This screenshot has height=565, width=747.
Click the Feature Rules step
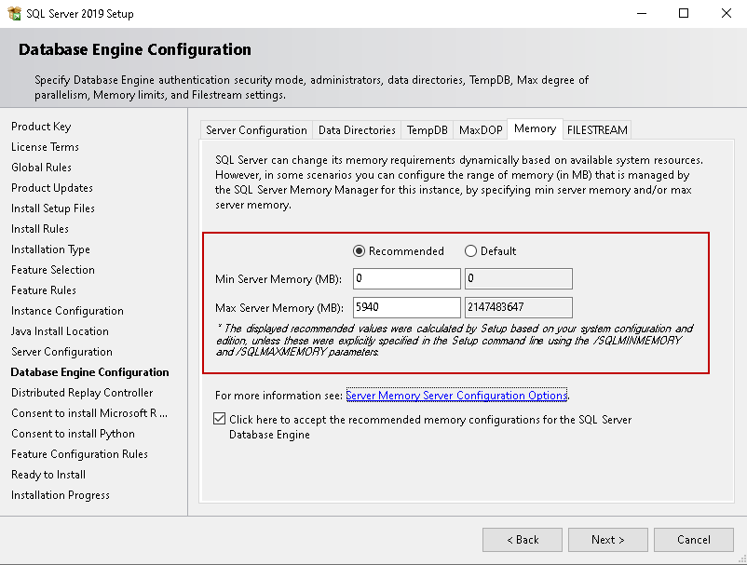(44, 289)
